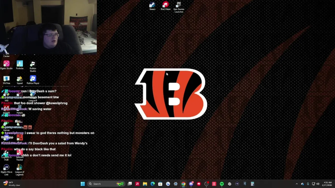Open File Explorer from the taskbar

(145, 184)
